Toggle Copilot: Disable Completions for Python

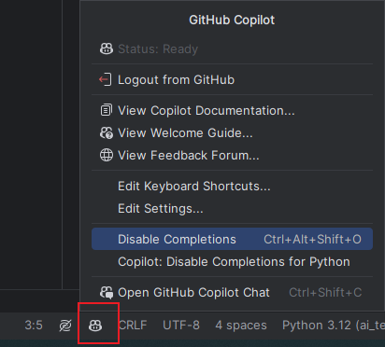pyautogui.click(x=232, y=261)
